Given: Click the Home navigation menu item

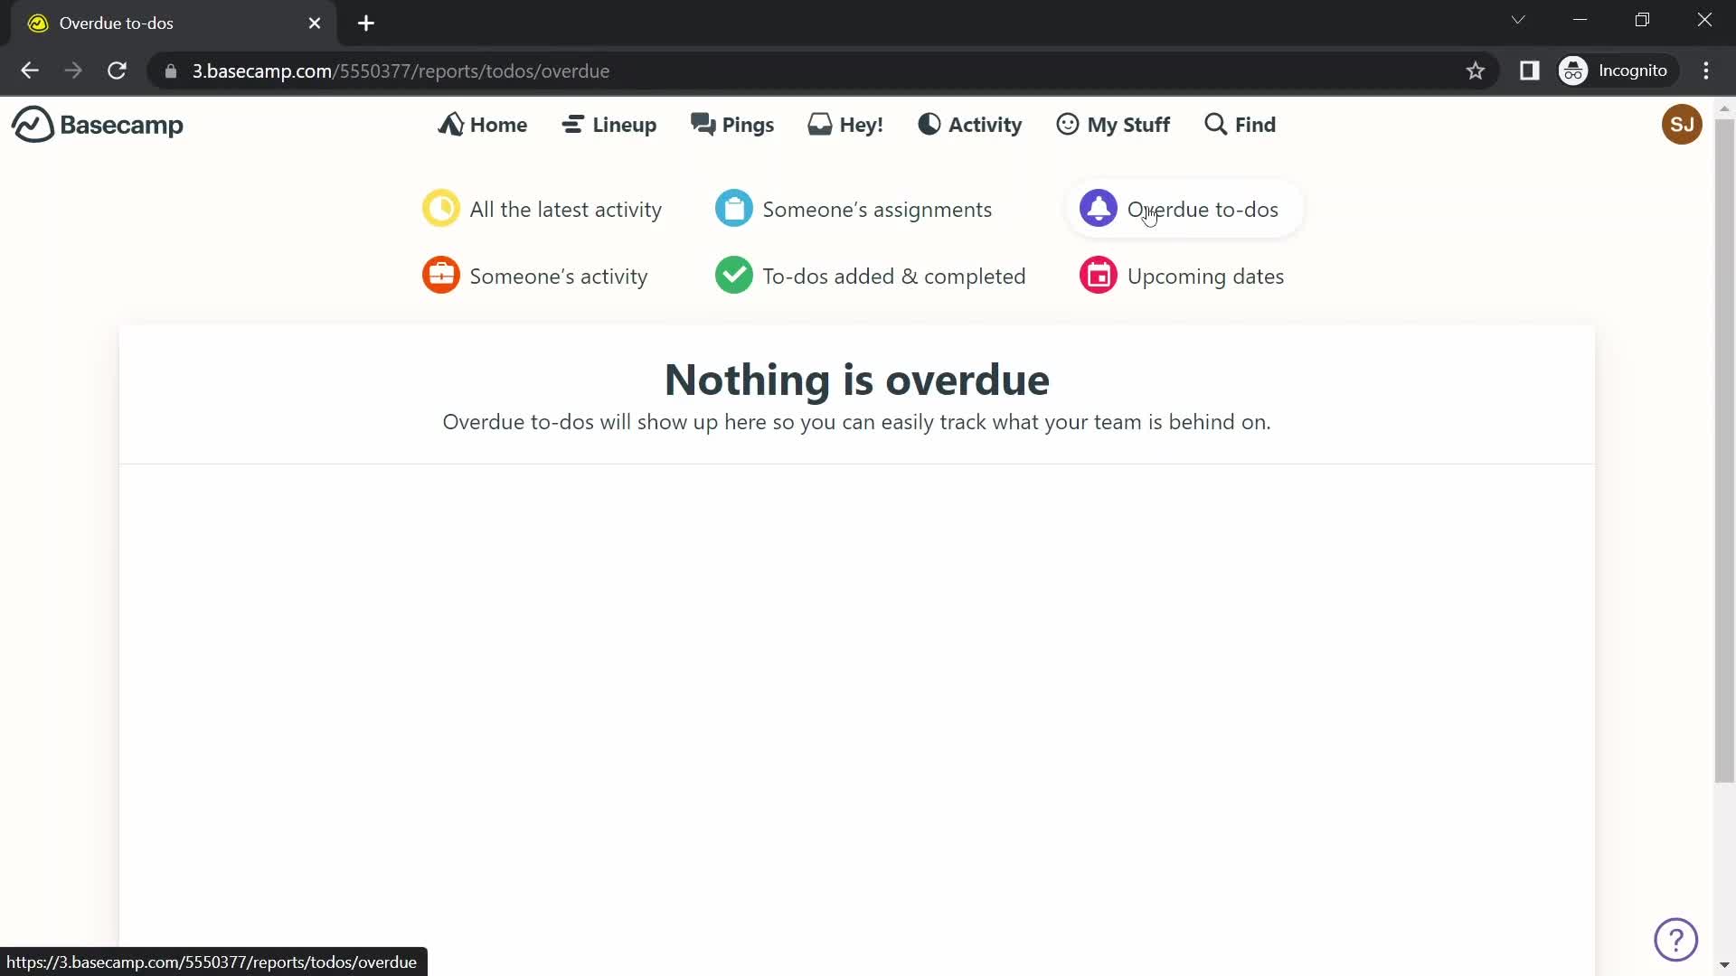Looking at the screenshot, I should tap(484, 124).
